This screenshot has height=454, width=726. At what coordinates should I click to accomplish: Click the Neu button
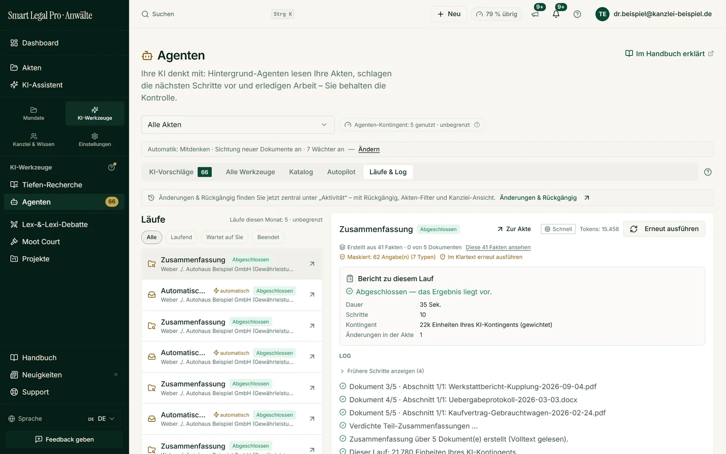pos(449,14)
